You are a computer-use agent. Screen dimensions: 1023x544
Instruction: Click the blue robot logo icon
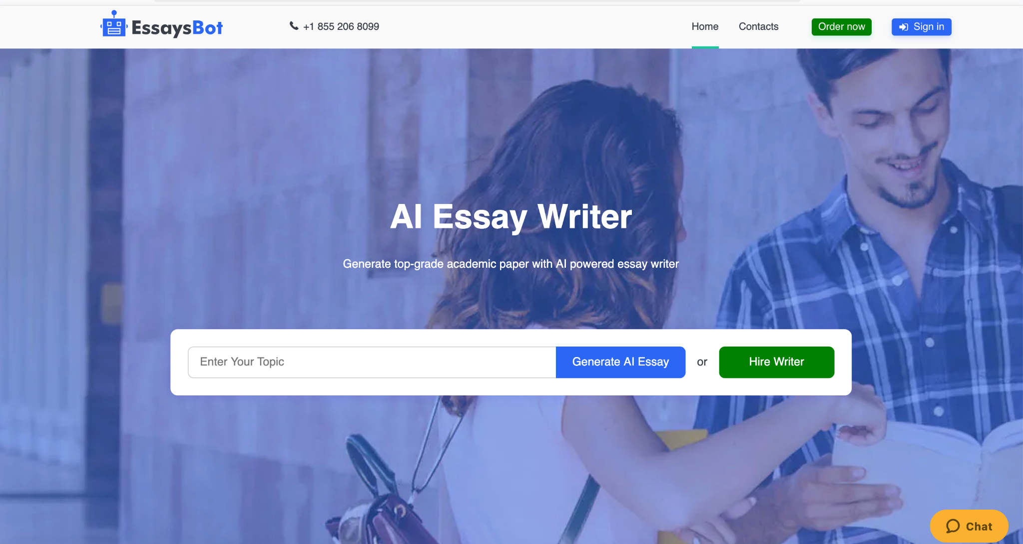click(x=114, y=24)
